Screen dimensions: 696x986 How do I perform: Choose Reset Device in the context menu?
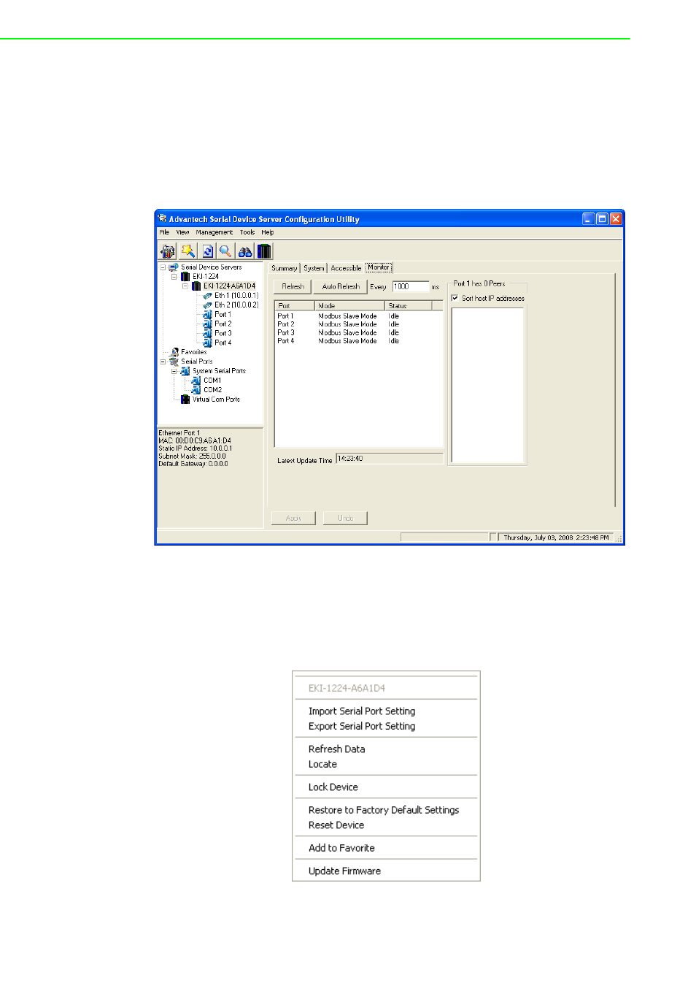click(336, 825)
